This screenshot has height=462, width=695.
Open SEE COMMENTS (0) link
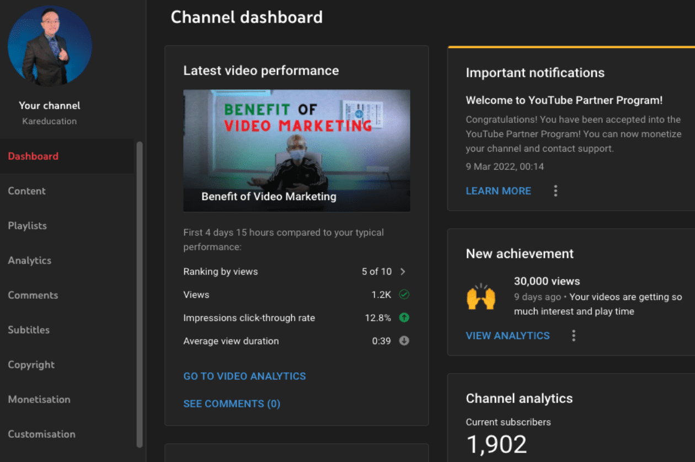(232, 404)
